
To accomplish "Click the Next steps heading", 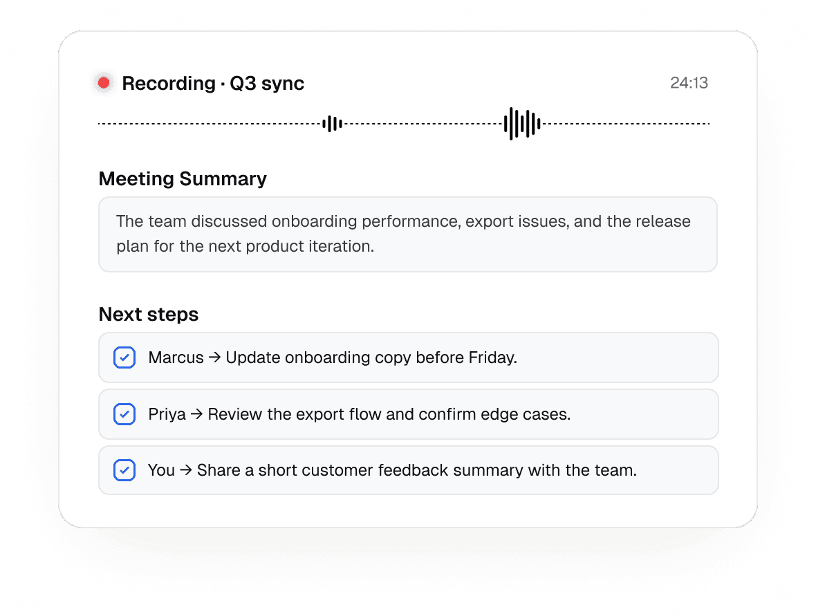I will click(x=149, y=315).
